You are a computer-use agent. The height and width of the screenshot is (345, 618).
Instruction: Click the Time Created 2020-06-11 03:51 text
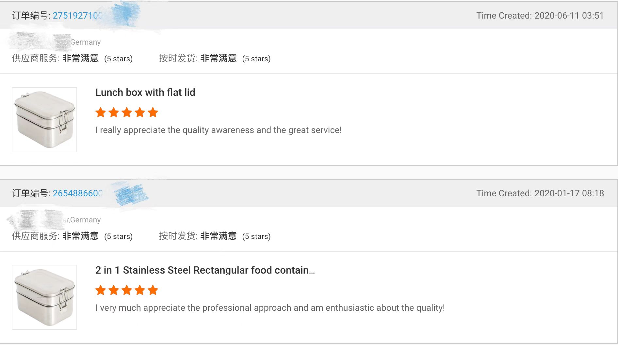540,16
